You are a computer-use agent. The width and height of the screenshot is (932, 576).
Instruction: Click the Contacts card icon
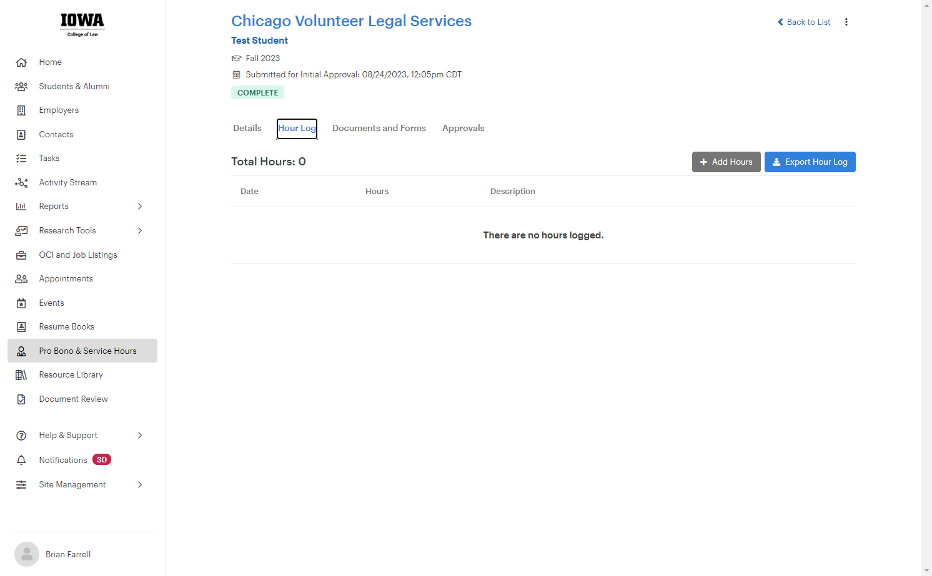[21, 135]
